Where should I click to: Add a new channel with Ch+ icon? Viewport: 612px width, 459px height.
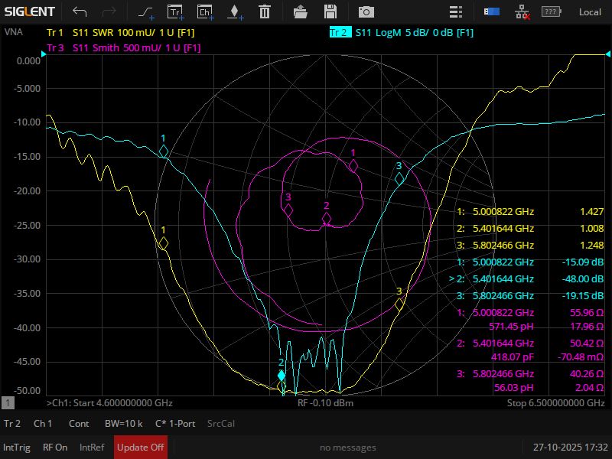click(204, 11)
